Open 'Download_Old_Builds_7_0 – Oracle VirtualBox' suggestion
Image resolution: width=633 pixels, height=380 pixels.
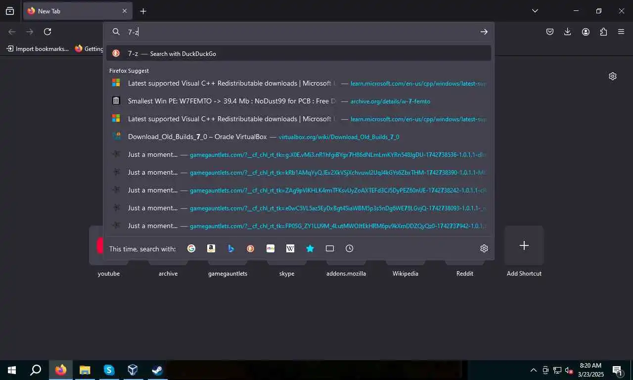point(299,137)
